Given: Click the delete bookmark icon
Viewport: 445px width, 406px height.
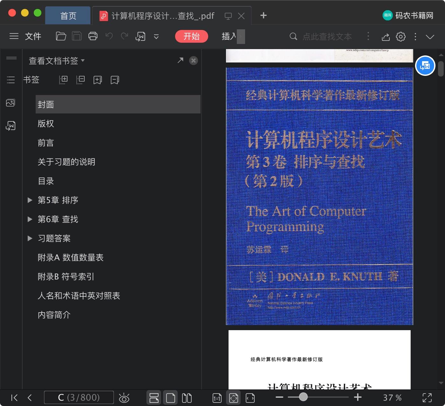Looking at the screenshot, I should (115, 80).
